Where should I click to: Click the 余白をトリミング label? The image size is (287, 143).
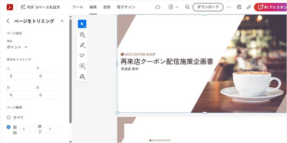(x=19, y=59)
